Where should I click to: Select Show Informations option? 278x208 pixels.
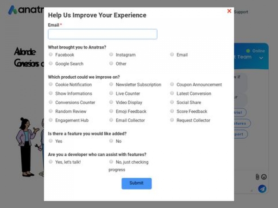51,93
